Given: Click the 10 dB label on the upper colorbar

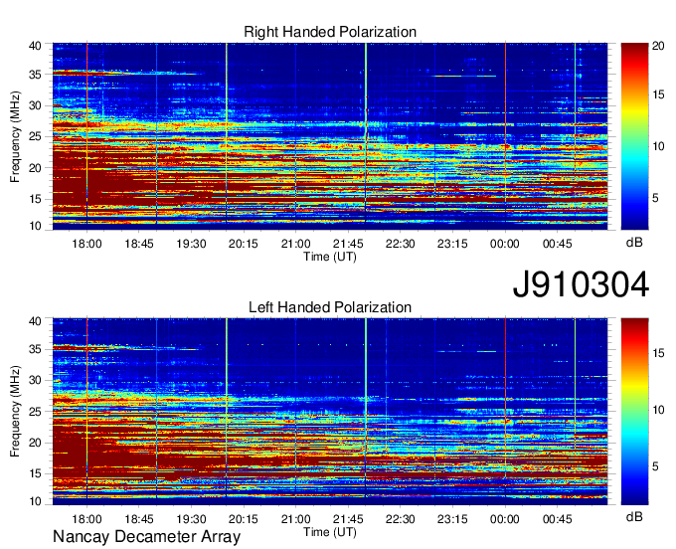Looking at the screenshot, I should click(x=658, y=146).
